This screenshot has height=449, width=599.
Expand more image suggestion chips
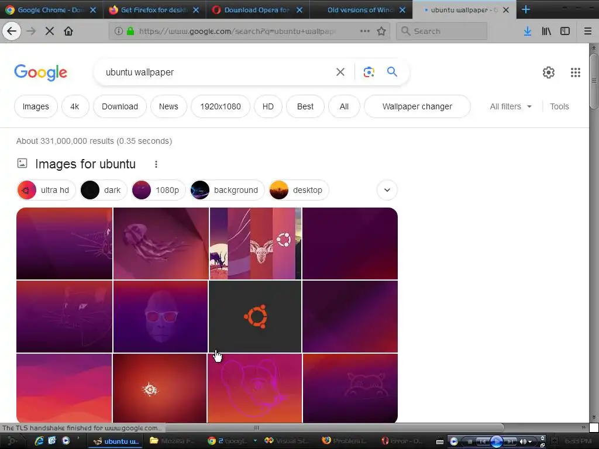387,190
